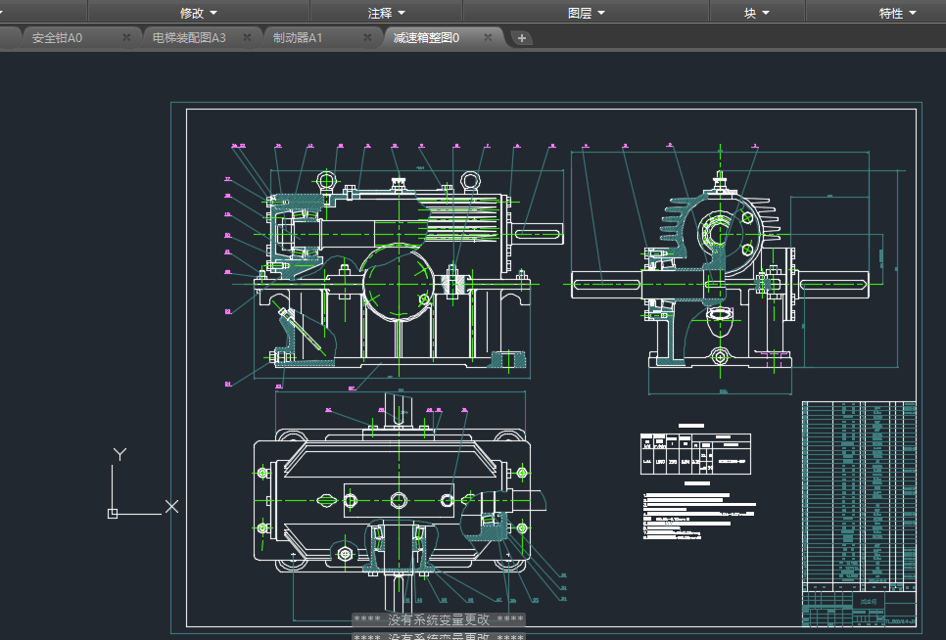Image resolution: width=946 pixels, height=640 pixels.
Task: Click the UCS origin square icon
Action: 113,513
